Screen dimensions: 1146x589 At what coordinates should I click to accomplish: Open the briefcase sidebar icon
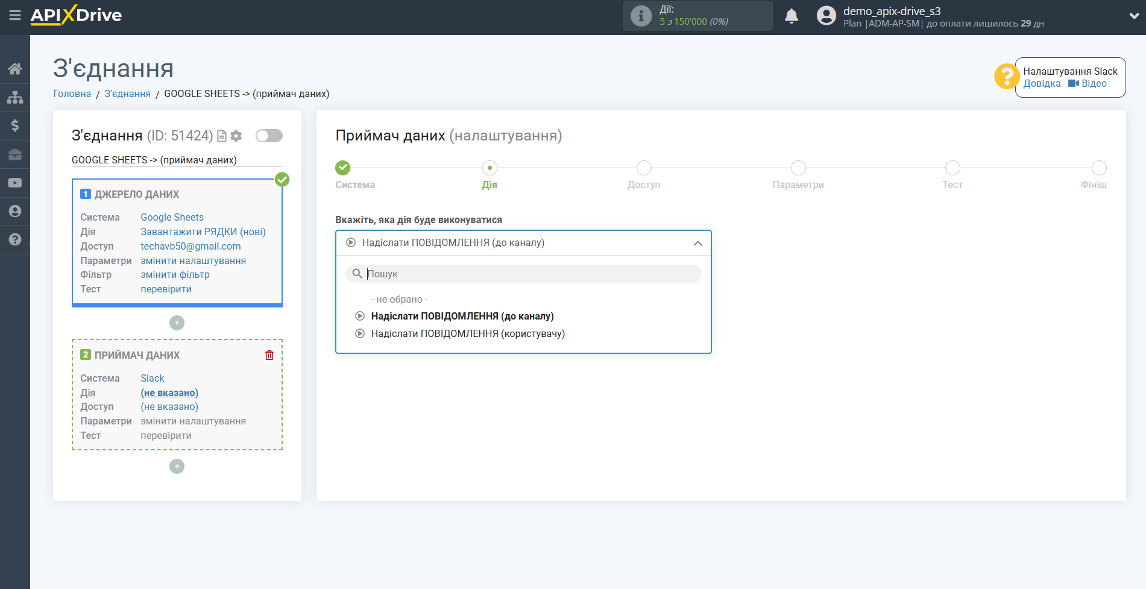[x=15, y=154]
